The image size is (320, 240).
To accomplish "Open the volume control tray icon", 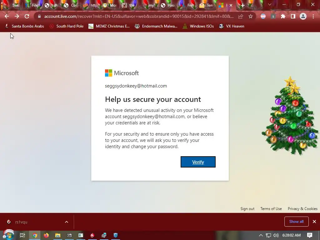I will (276, 235).
